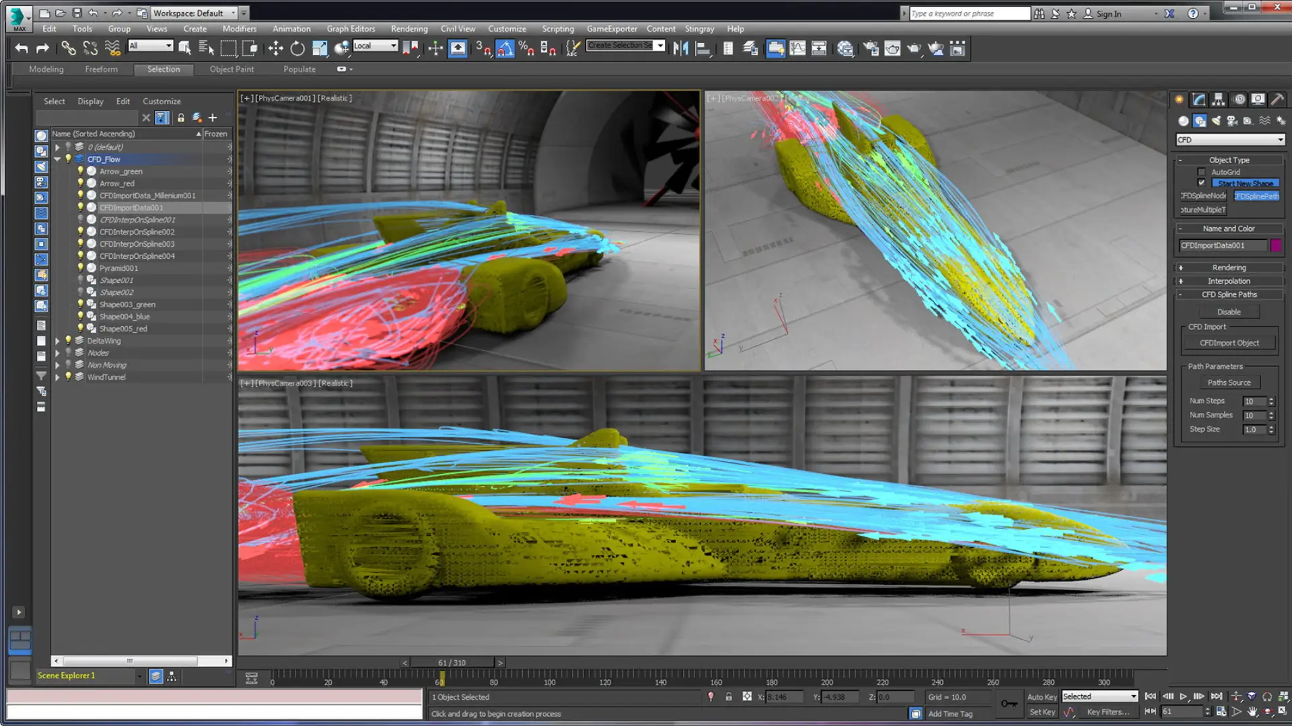Screen dimensions: 1292x726
Task: Enable the AutoGrid checkbox
Action: (1202, 171)
